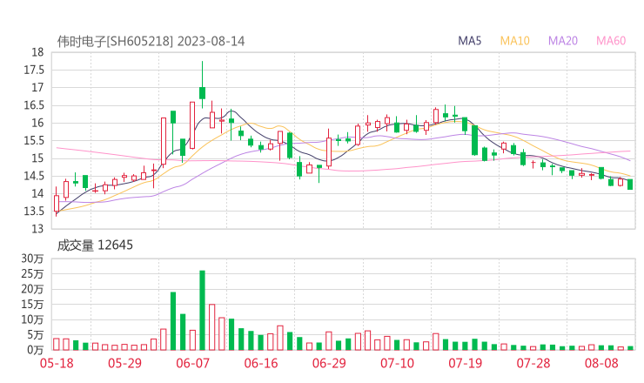This screenshot has width=644, height=383.
Task: Click the 13 price axis label
Action: (x=37, y=229)
